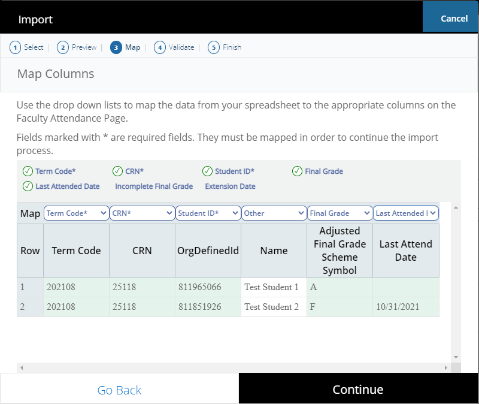The height and width of the screenshot is (404, 479).
Task: Click the Go Back link
Action: coord(119,390)
